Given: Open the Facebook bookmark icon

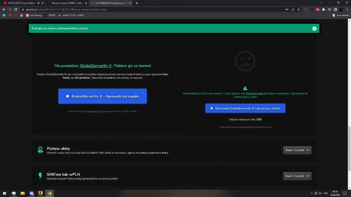Looking at the screenshot, I should pos(4,15).
